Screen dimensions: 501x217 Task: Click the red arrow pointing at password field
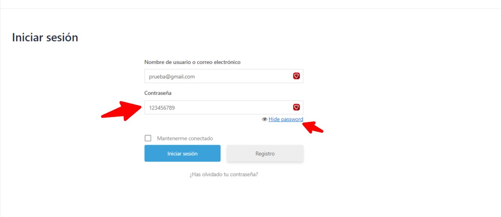click(x=122, y=110)
